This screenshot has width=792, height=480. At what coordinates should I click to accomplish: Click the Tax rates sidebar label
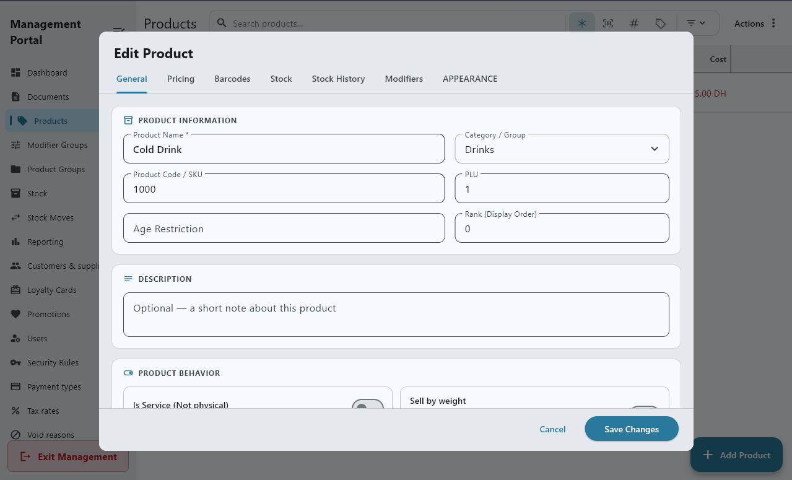43,411
